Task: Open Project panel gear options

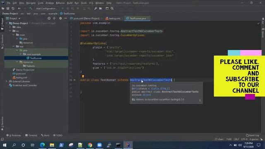Action: [x=60, y=18]
